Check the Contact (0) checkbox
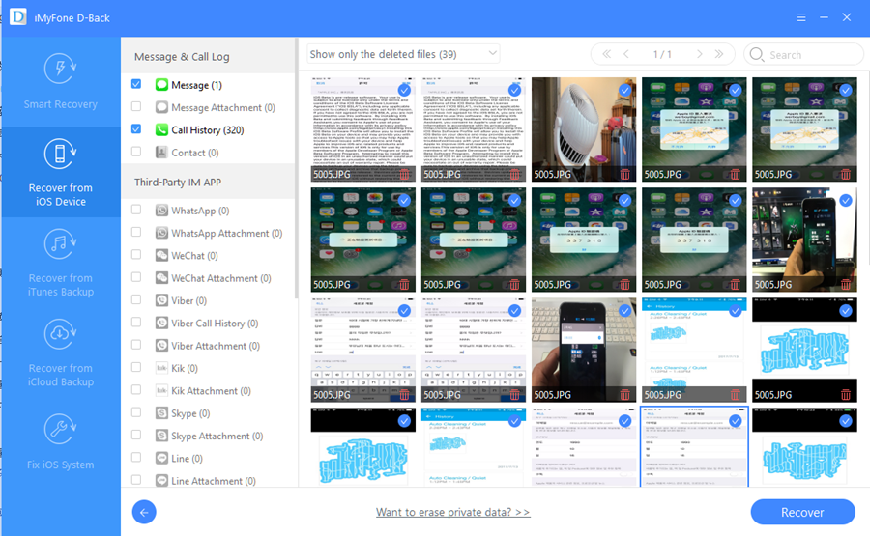 (136, 152)
